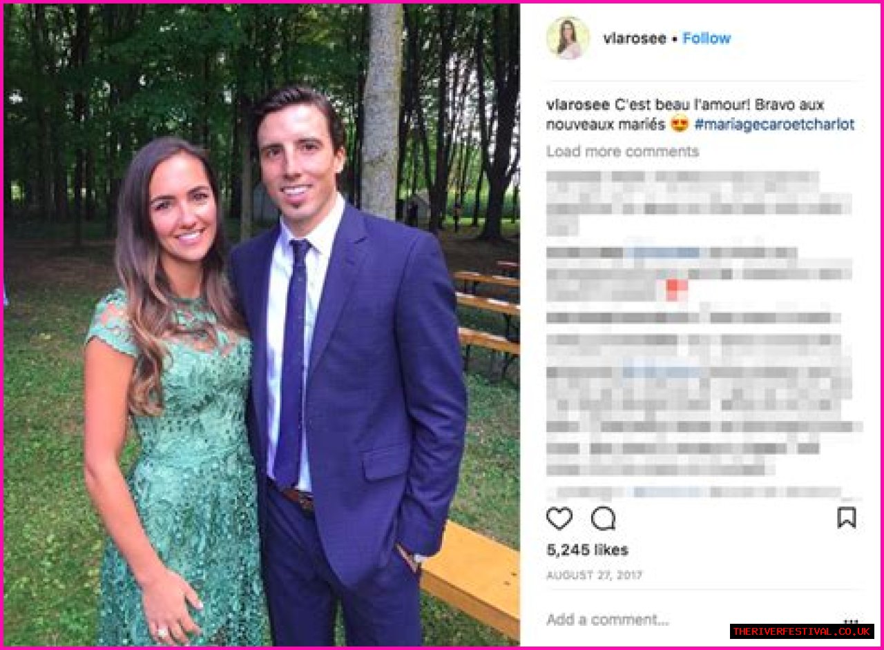The image size is (884, 650).
Task: View the 5,245 likes list
Action: [588, 550]
